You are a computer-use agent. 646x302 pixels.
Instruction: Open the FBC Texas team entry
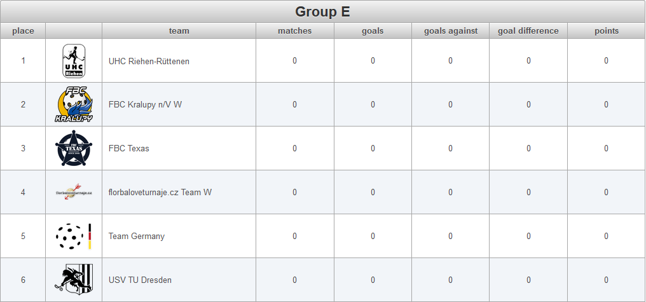129,148
